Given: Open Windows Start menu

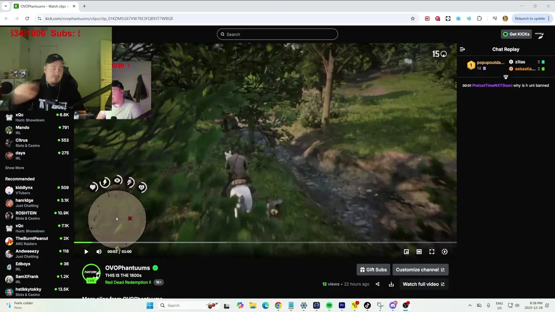Looking at the screenshot, I should [150, 305].
